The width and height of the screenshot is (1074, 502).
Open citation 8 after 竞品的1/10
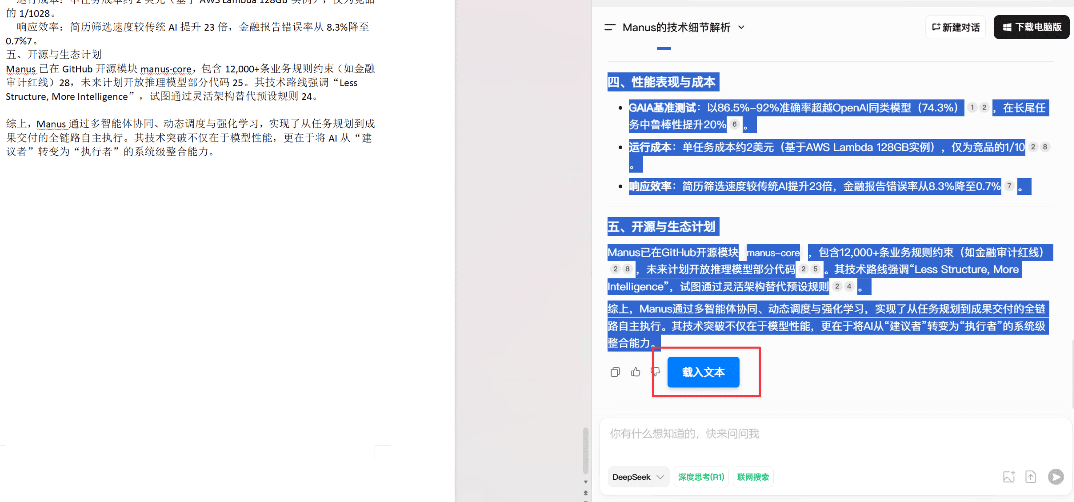pyautogui.click(x=1045, y=147)
